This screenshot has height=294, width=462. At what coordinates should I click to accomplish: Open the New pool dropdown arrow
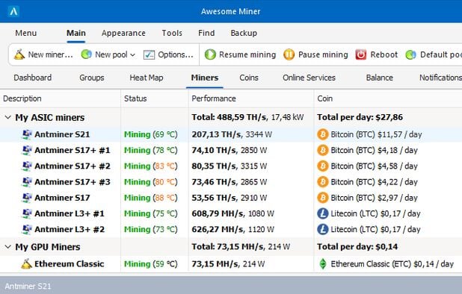(x=132, y=55)
